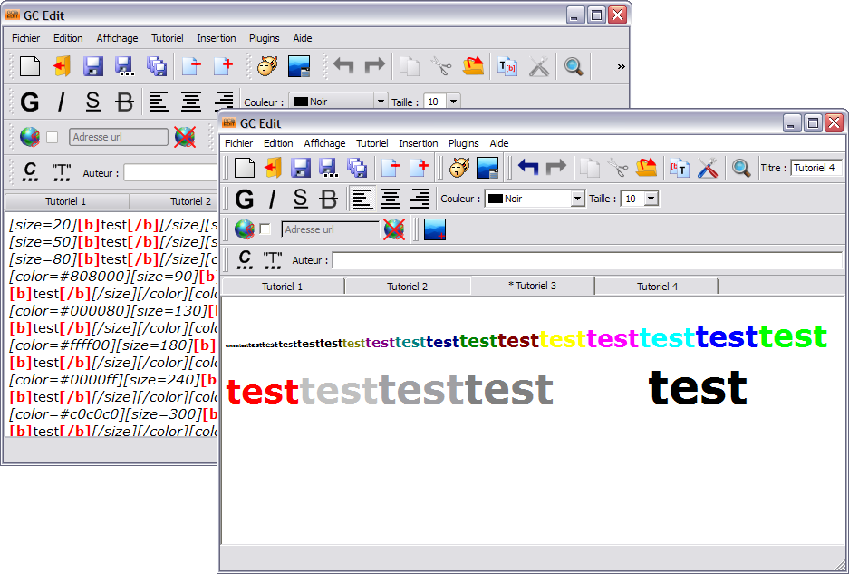The image size is (849, 574).
Task: Click Undo arrow in back window
Action: pyautogui.click(x=343, y=65)
